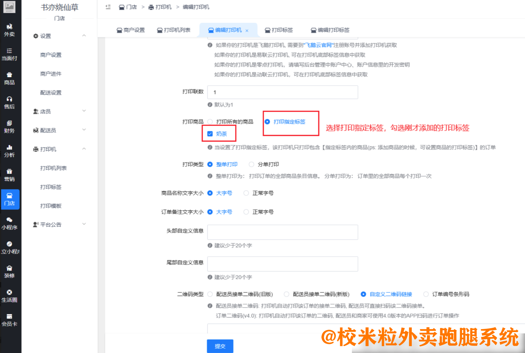Screen dimensions: 525x353
Task: Choose 分单打印 print type option
Action: [x=251, y=164]
